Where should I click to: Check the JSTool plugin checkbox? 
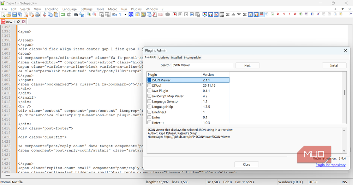point(149,85)
